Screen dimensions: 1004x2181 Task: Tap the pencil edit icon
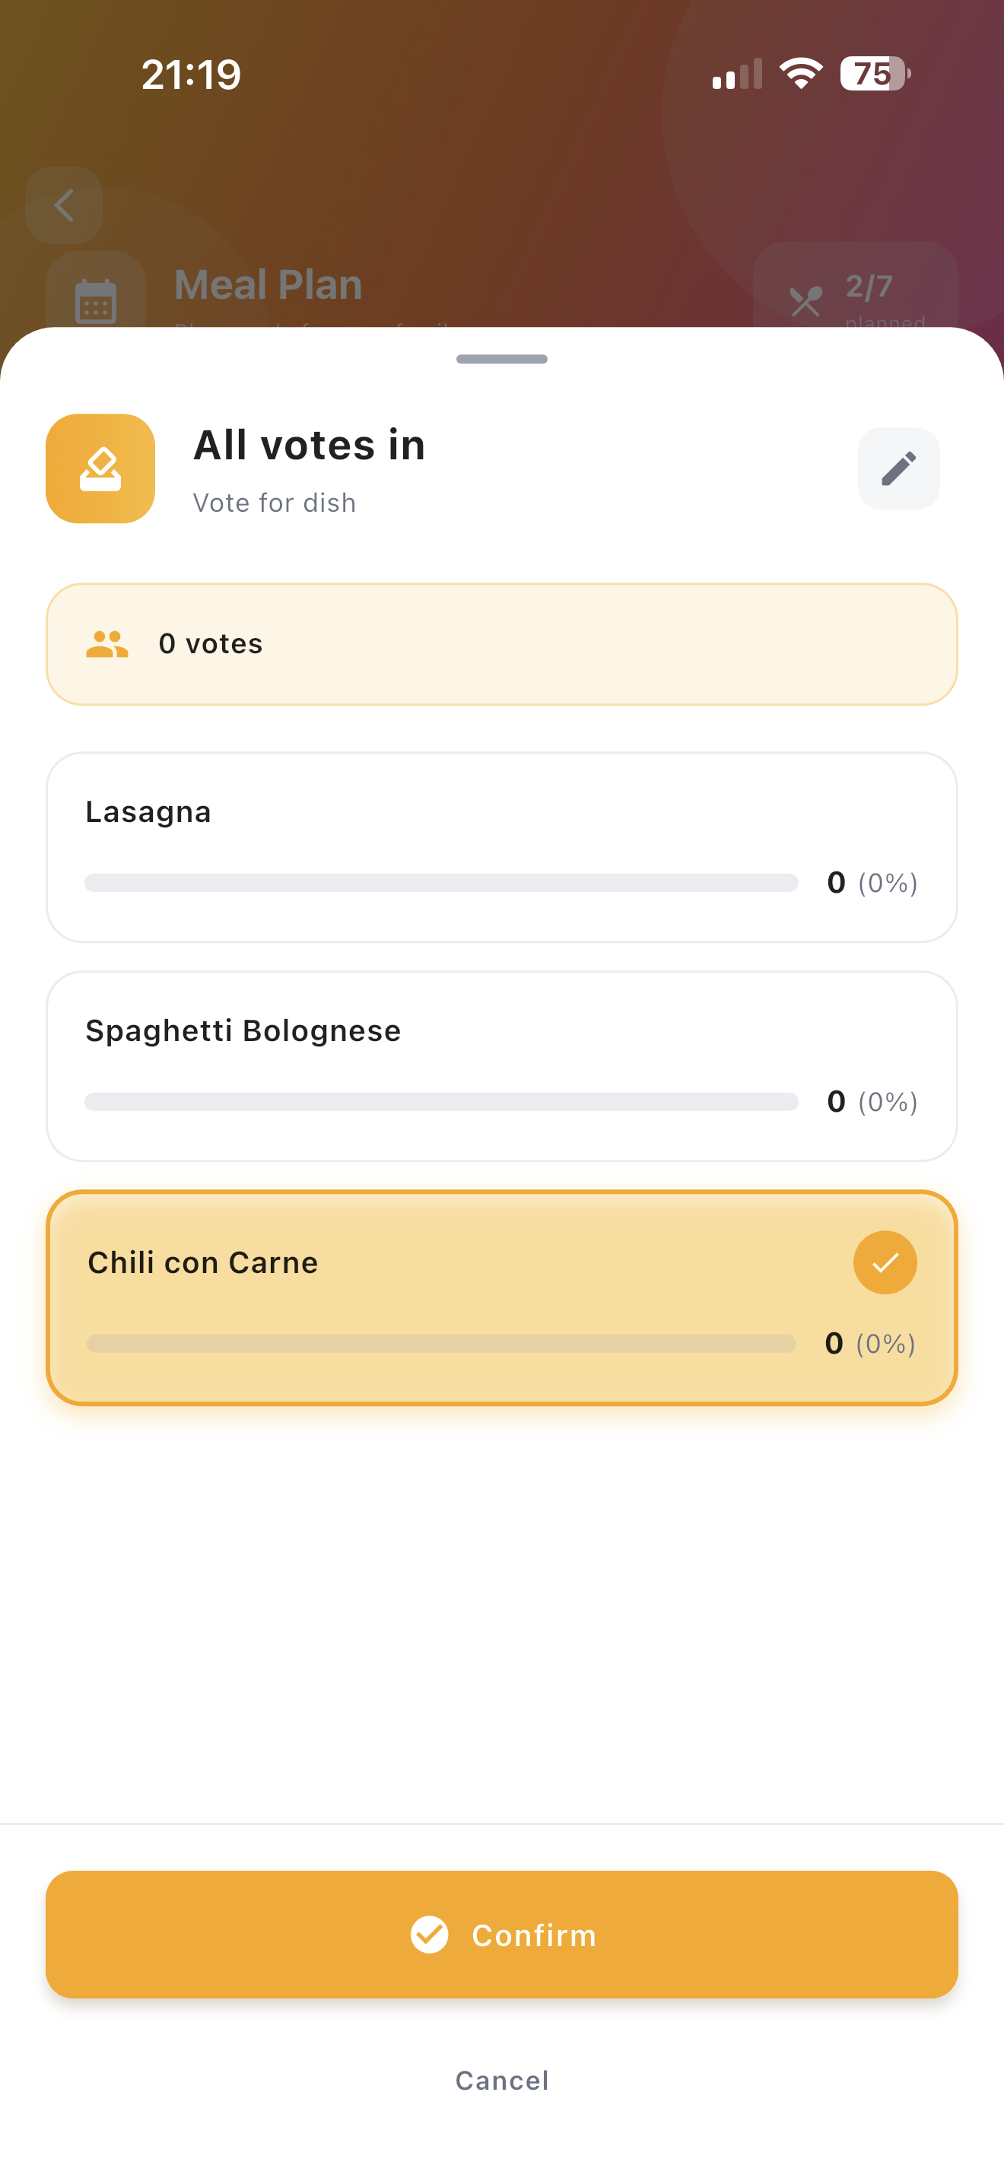[x=898, y=468]
